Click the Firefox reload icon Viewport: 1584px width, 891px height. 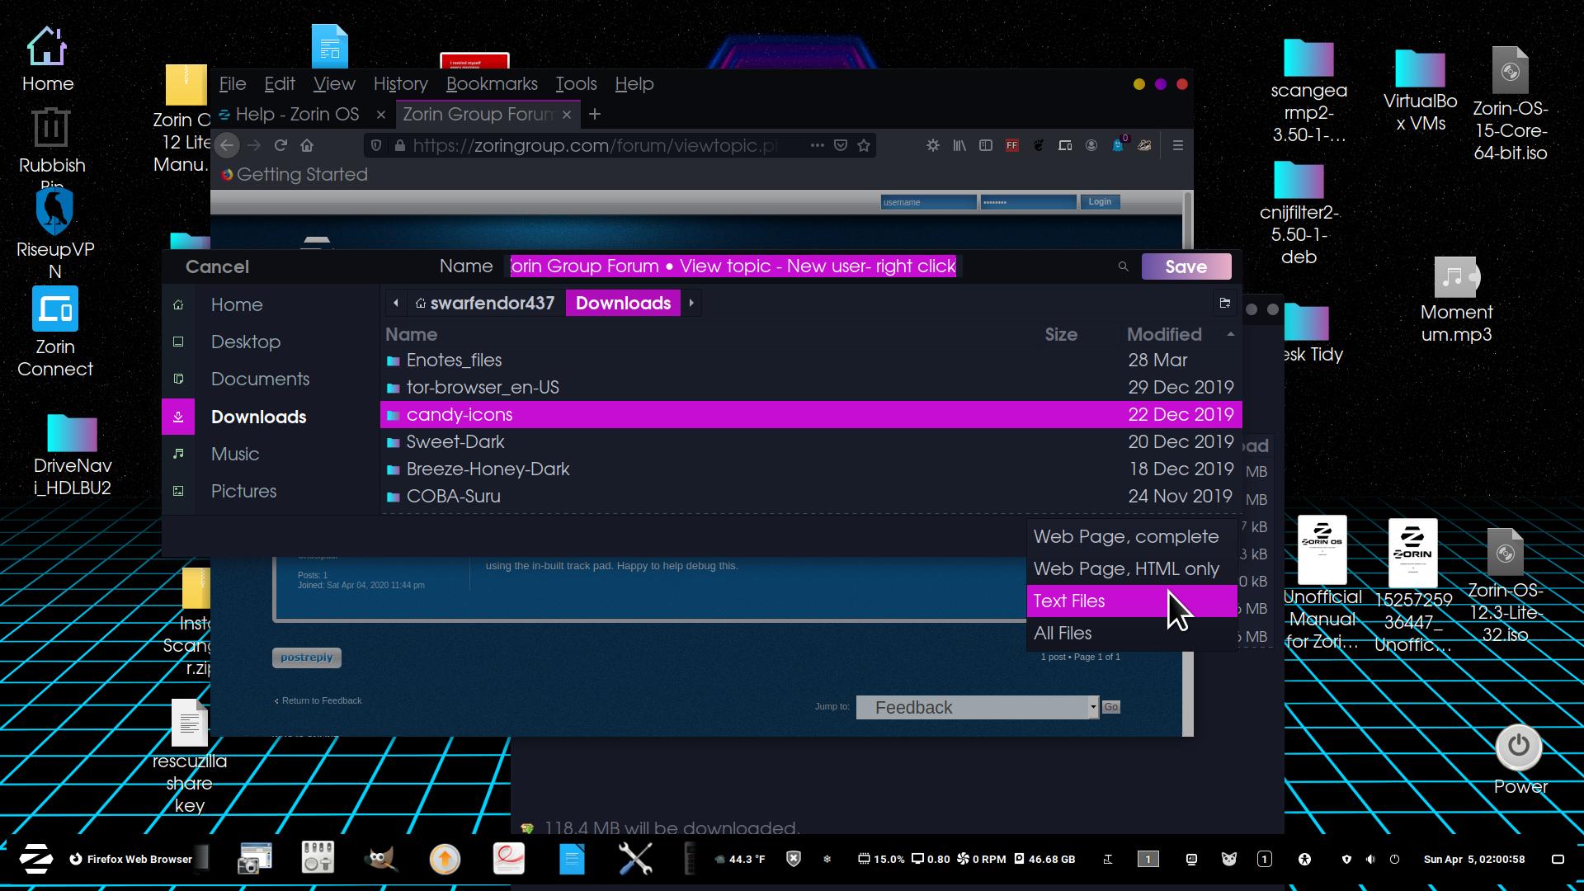click(280, 145)
